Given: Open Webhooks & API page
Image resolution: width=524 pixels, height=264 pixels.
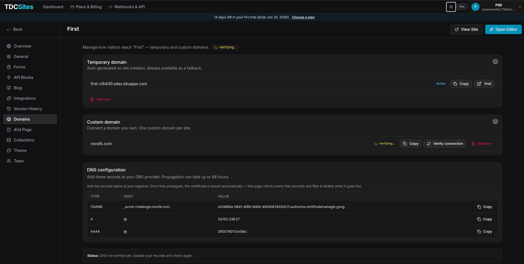Looking at the screenshot, I should point(127,7).
